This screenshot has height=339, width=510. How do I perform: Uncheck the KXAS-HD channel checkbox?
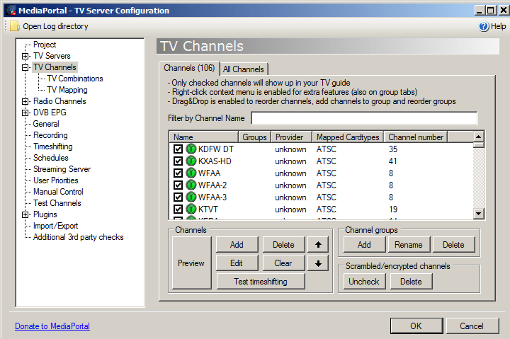point(178,161)
